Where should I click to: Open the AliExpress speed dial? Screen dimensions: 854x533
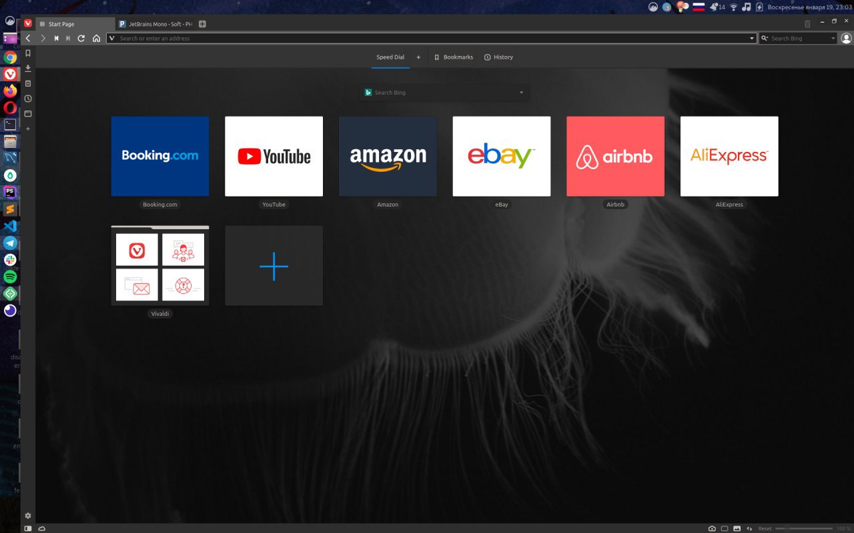click(729, 157)
